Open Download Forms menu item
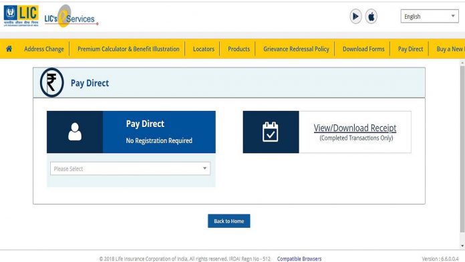This screenshot has height=262, width=465. pos(363,49)
